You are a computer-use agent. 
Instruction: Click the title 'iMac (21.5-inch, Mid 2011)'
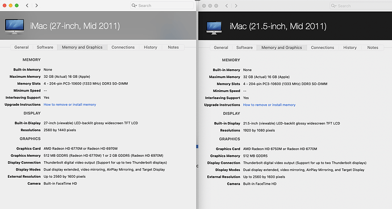pos(278,26)
